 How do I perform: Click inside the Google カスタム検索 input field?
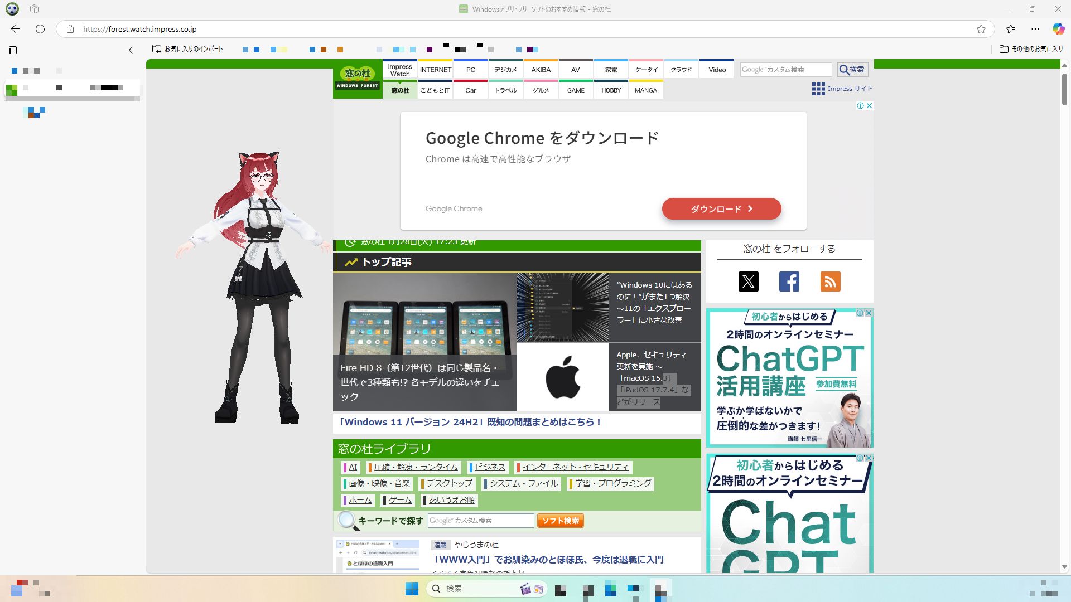tap(786, 69)
